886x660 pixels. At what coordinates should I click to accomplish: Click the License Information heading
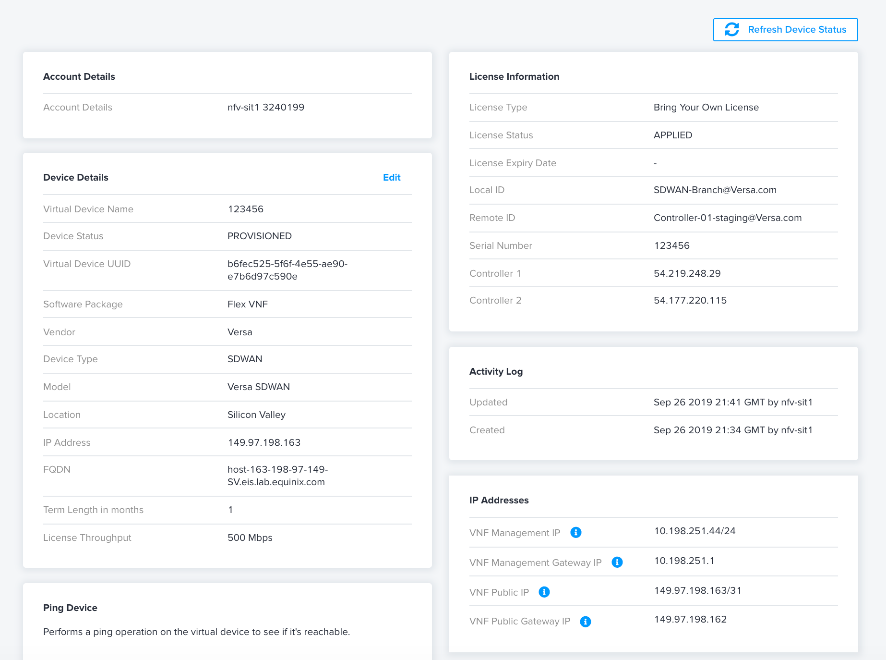[x=514, y=76]
